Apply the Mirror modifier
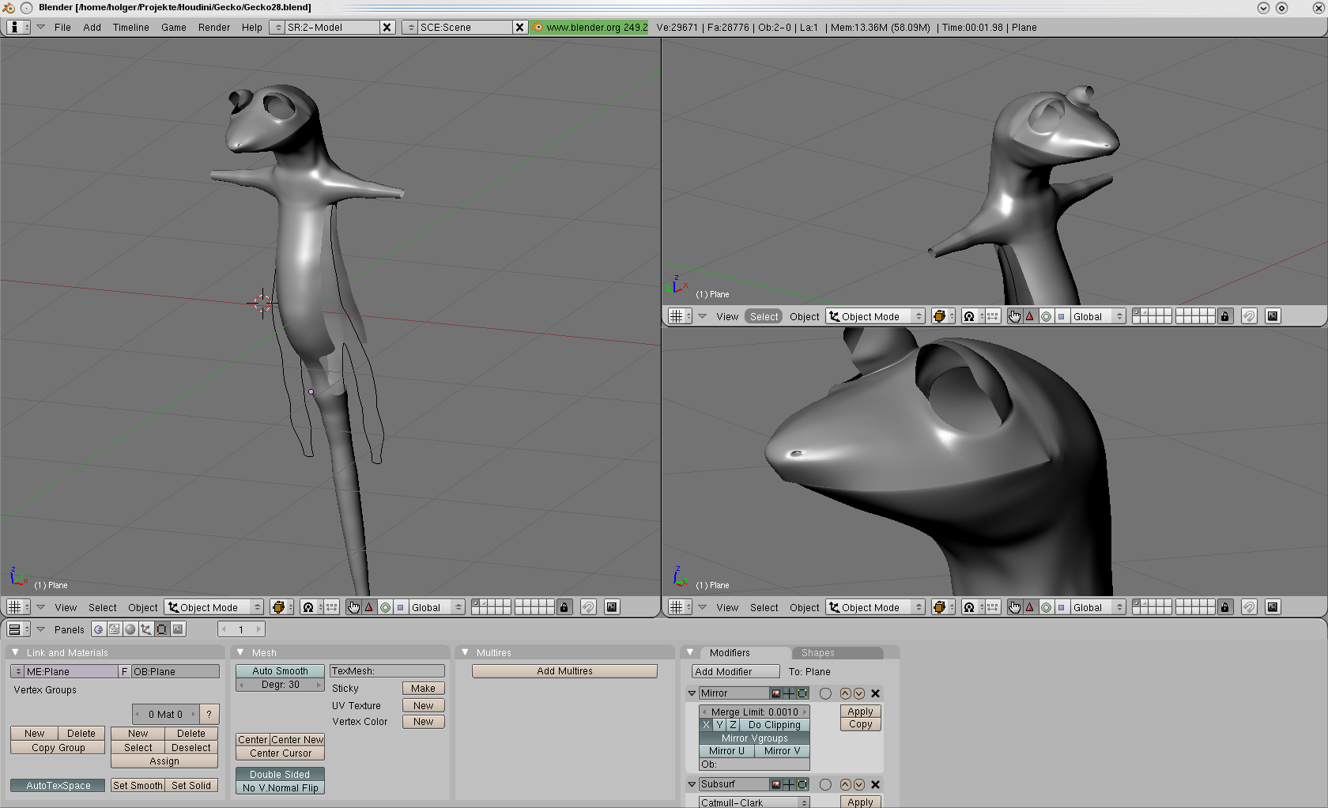 (860, 712)
